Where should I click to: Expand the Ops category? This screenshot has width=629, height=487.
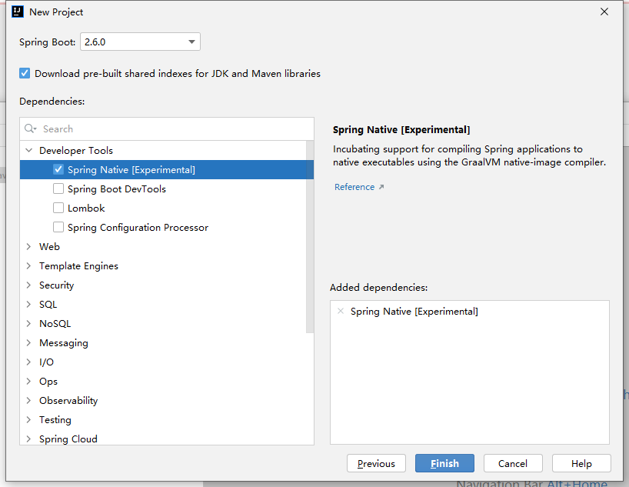28,382
